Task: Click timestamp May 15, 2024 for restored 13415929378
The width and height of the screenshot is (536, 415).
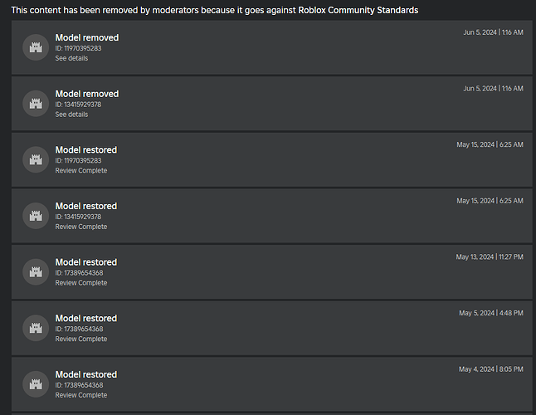Action: 490,200
